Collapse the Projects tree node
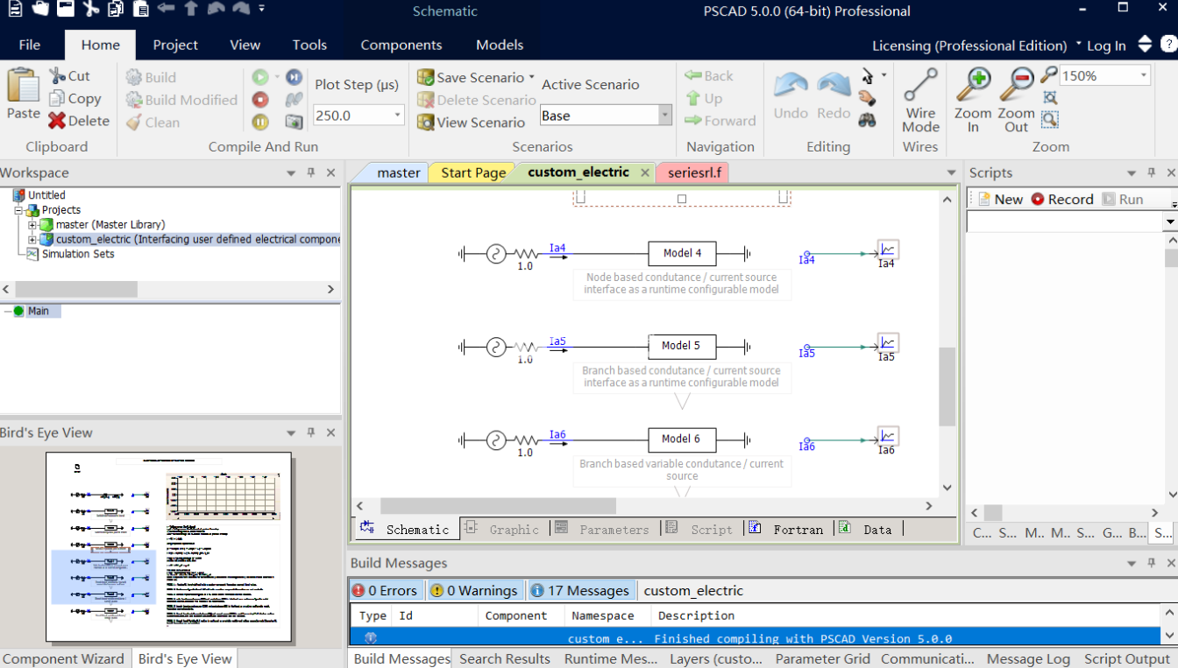Screen dimensions: 1178x668 18,210
